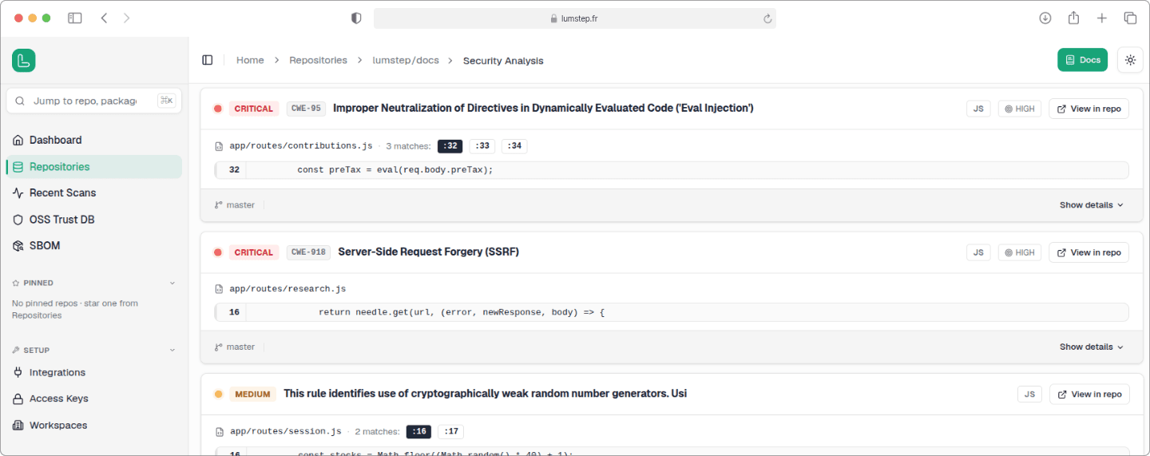
Task: View Eval Injection finding in repo
Action: [x=1089, y=109]
